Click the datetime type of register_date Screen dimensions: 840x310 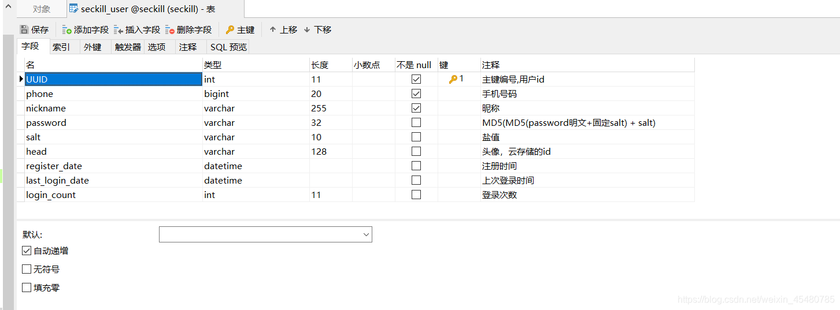point(256,166)
